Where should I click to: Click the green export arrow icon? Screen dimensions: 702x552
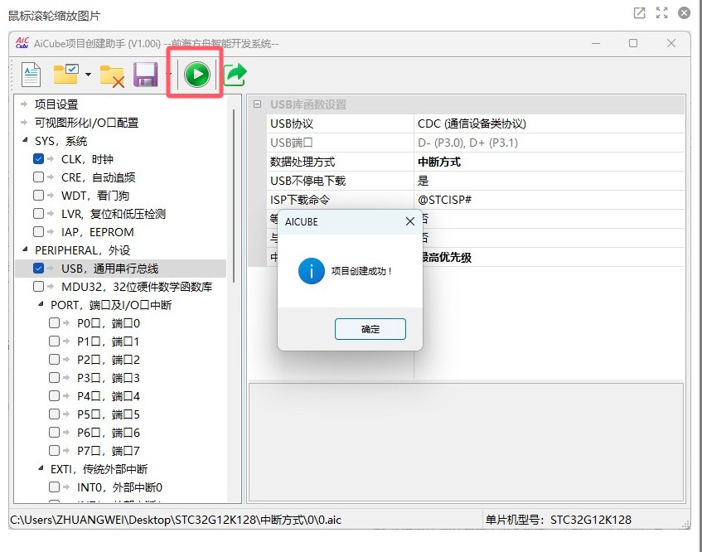point(235,75)
